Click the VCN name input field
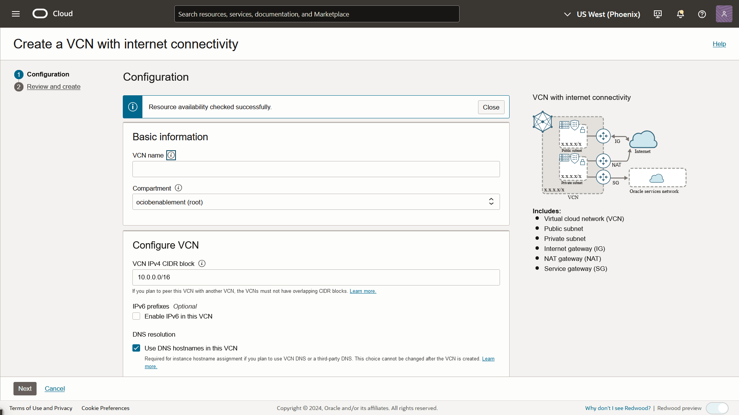Image resolution: width=739 pixels, height=415 pixels. (316, 169)
